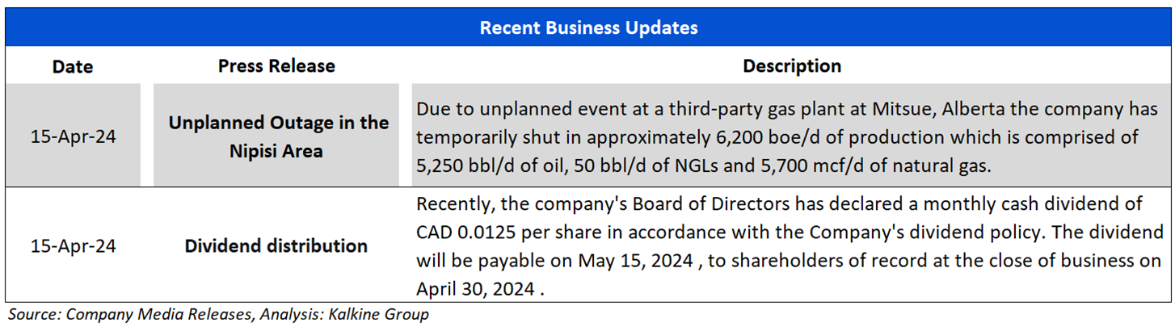
Task: Select the Unplanned Outage in the Nipisi Area cell
Action: coord(276,136)
